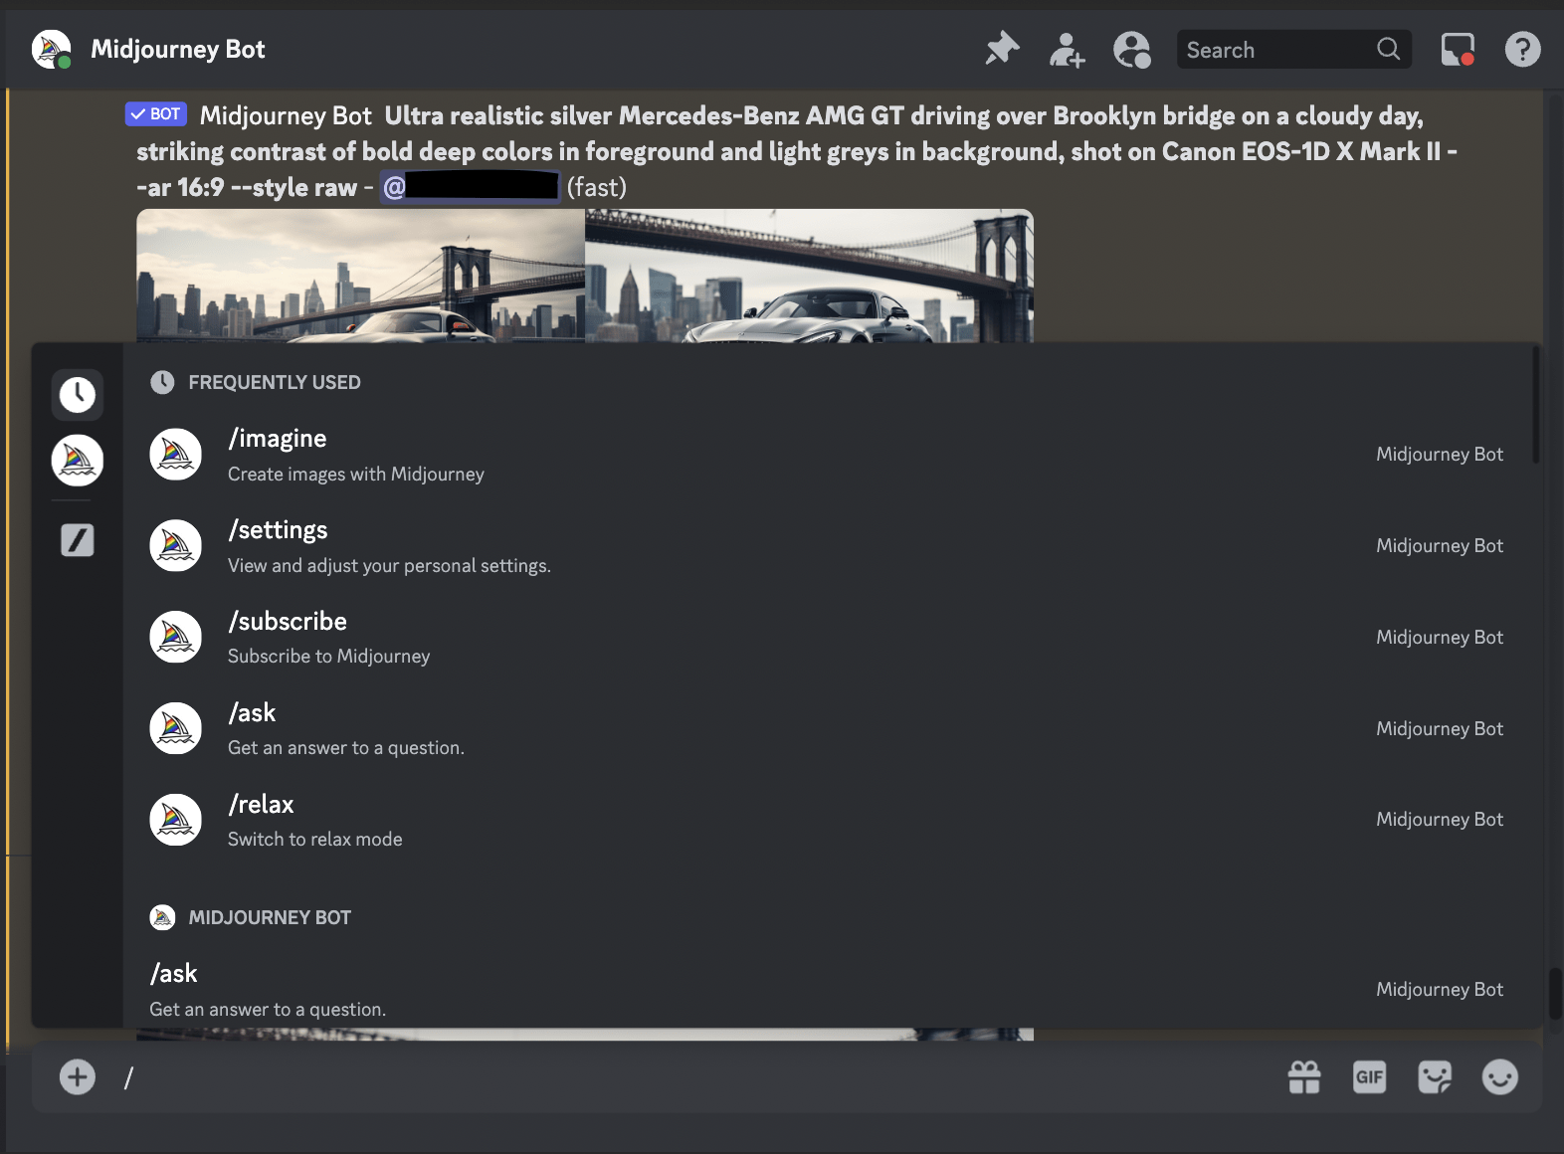Click the command list scrollbar

click(x=1536, y=405)
